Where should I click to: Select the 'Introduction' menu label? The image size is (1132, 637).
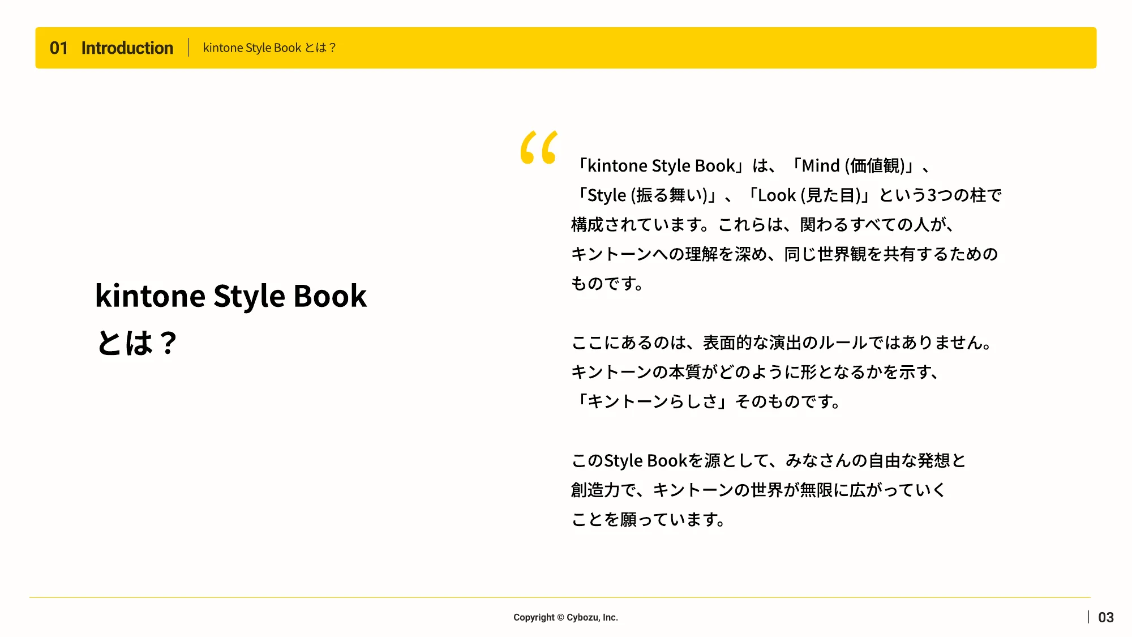(127, 48)
